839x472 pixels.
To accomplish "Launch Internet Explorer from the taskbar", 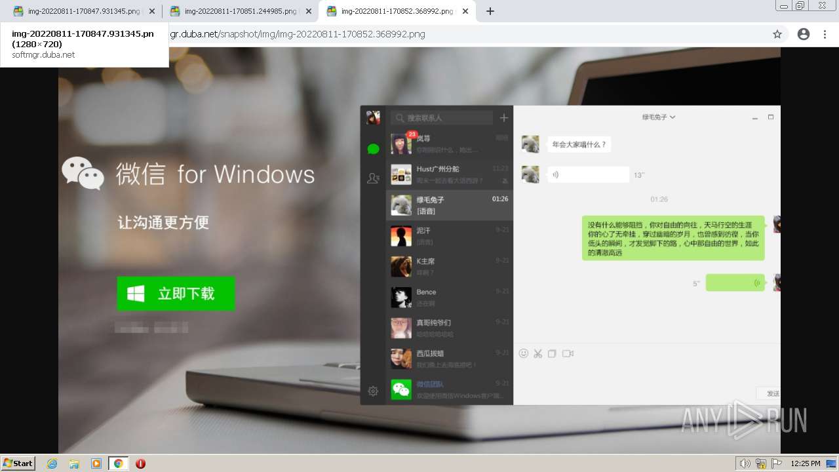I will [52, 463].
